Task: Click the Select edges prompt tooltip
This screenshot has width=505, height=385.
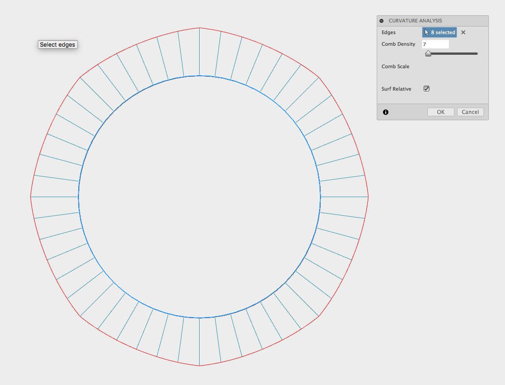Action: (57, 44)
